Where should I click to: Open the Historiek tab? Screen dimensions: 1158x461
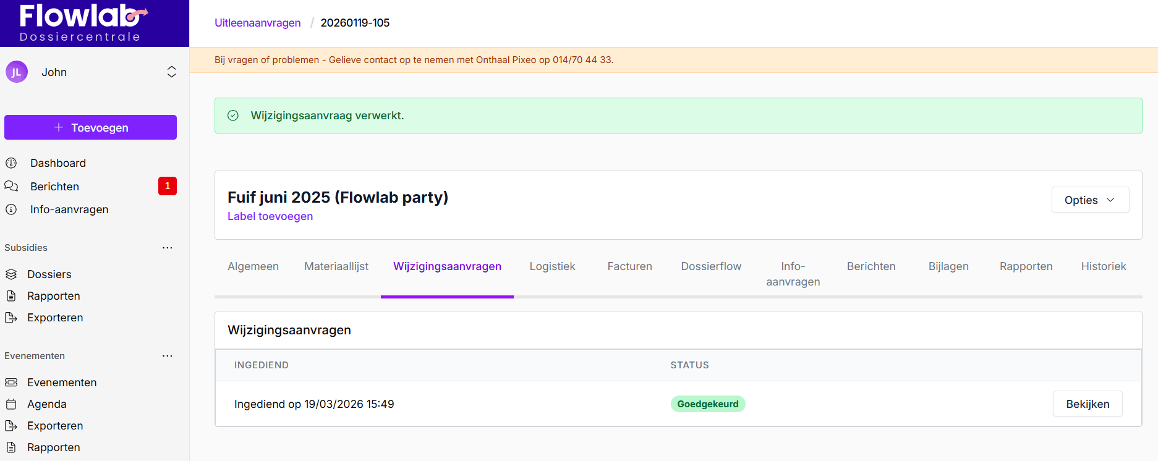point(1103,266)
